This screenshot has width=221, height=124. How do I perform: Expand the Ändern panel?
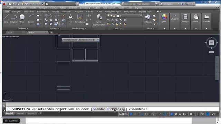(55, 28)
